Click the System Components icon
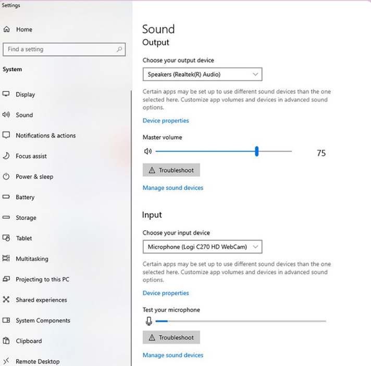The height and width of the screenshot is (366, 371). (x=6, y=320)
